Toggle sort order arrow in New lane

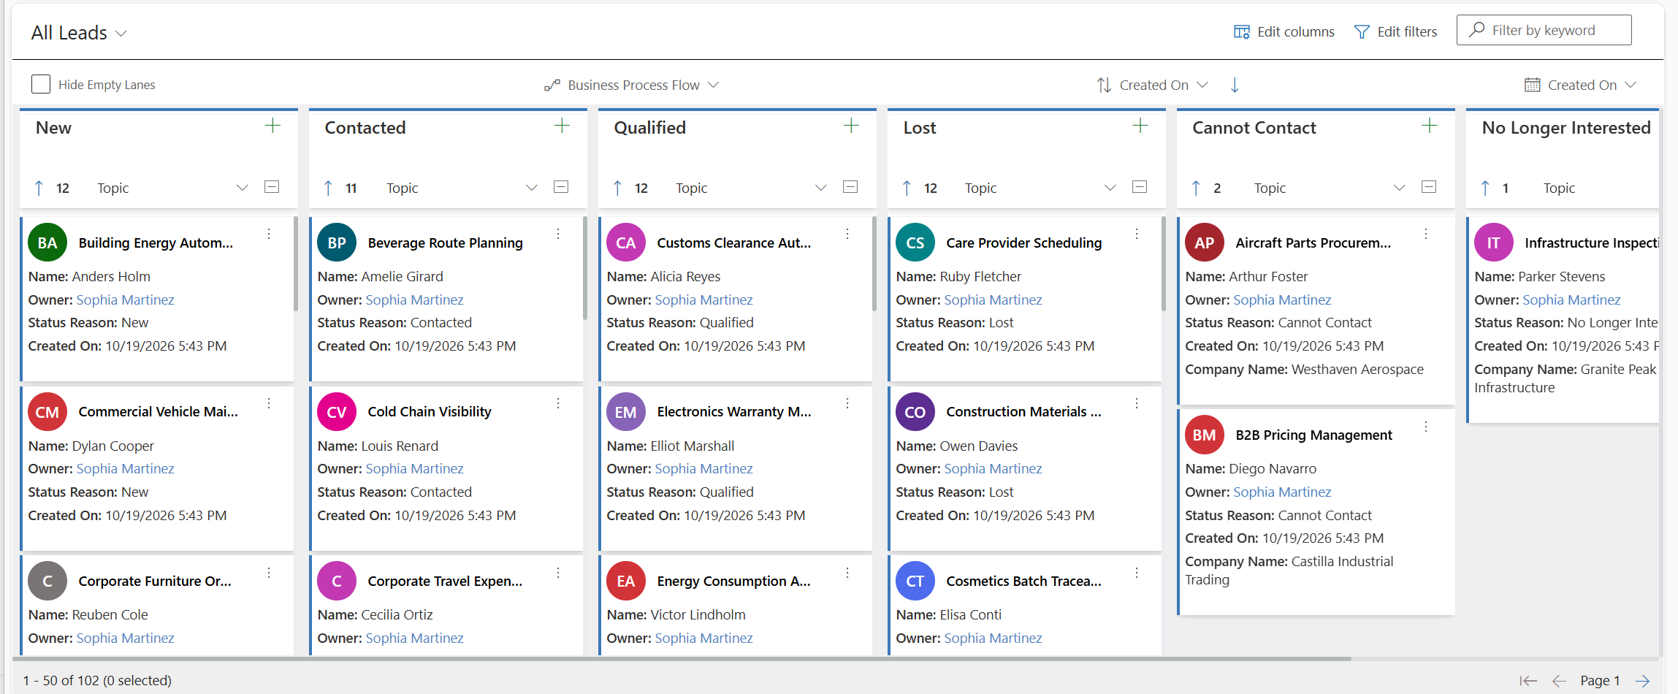coord(39,188)
